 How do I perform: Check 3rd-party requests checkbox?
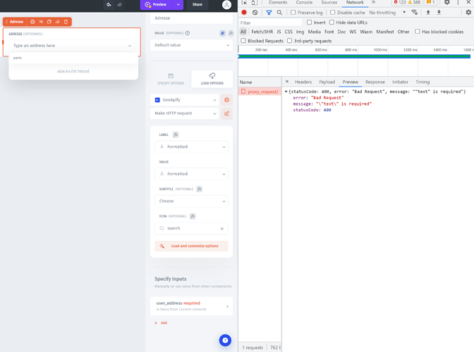(x=289, y=40)
